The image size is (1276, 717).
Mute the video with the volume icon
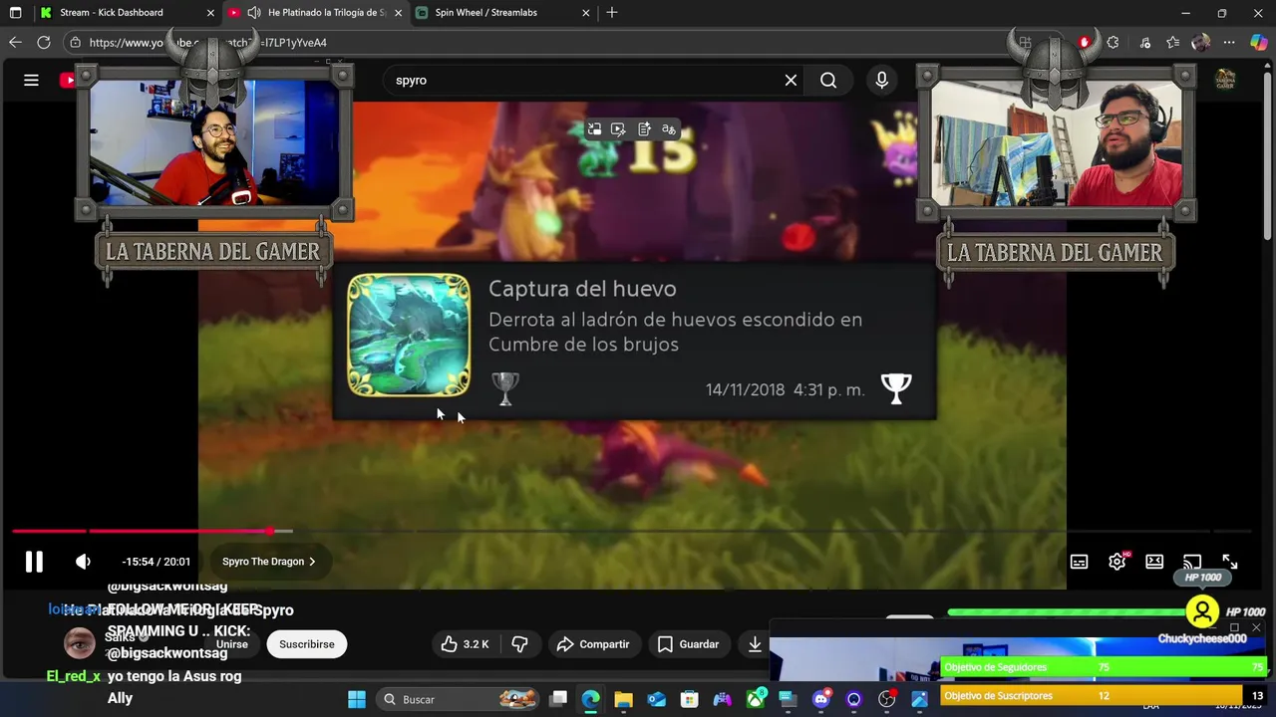pyautogui.click(x=83, y=562)
